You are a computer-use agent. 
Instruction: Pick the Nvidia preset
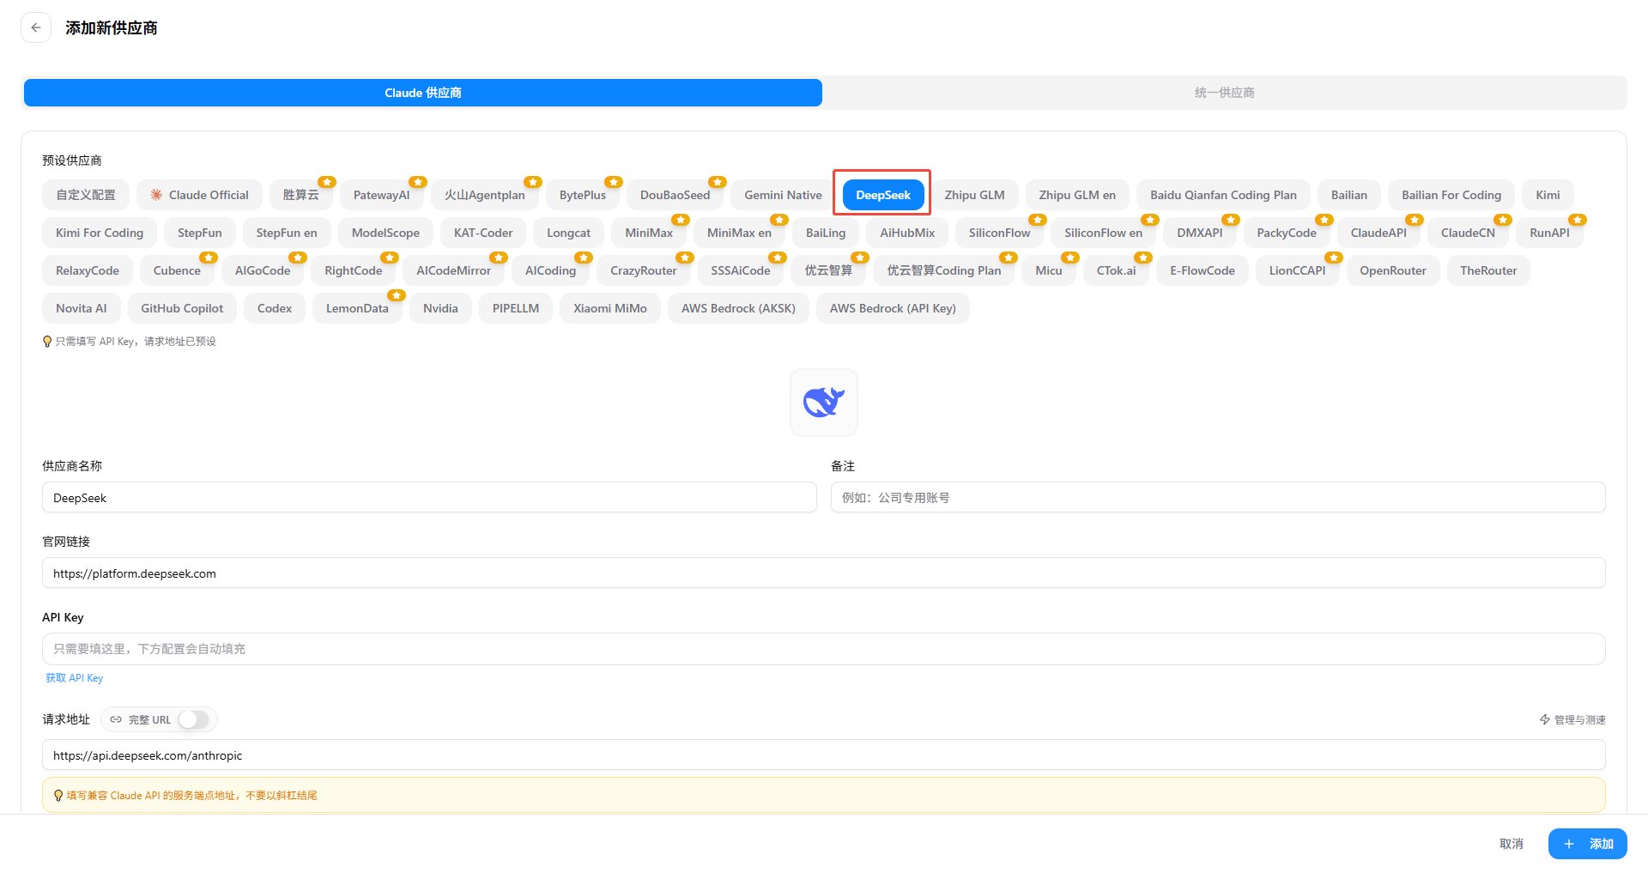click(440, 308)
